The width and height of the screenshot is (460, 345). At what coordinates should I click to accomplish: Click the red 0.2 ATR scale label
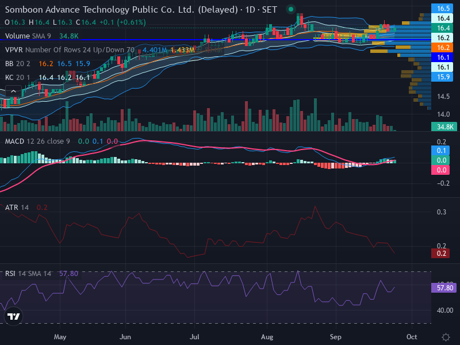click(x=440, y=254)
